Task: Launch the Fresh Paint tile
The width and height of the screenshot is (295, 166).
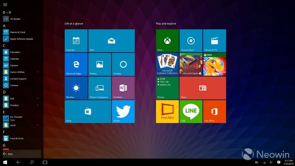Action: tap(167, 112)
